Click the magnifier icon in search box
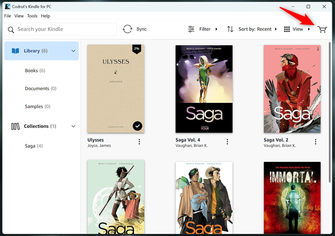The width and height of the screenshot is (335, 236). click(11, 30)
